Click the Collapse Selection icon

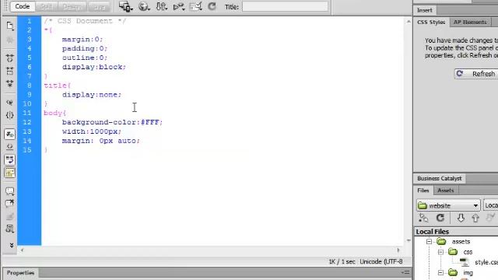(10, 71)
